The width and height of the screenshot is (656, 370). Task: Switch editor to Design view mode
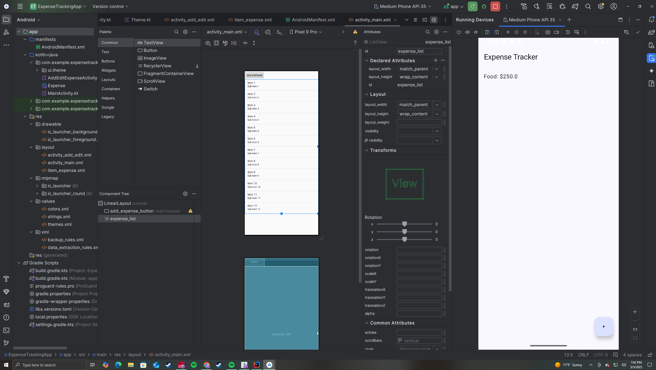[x=434, y=20]
